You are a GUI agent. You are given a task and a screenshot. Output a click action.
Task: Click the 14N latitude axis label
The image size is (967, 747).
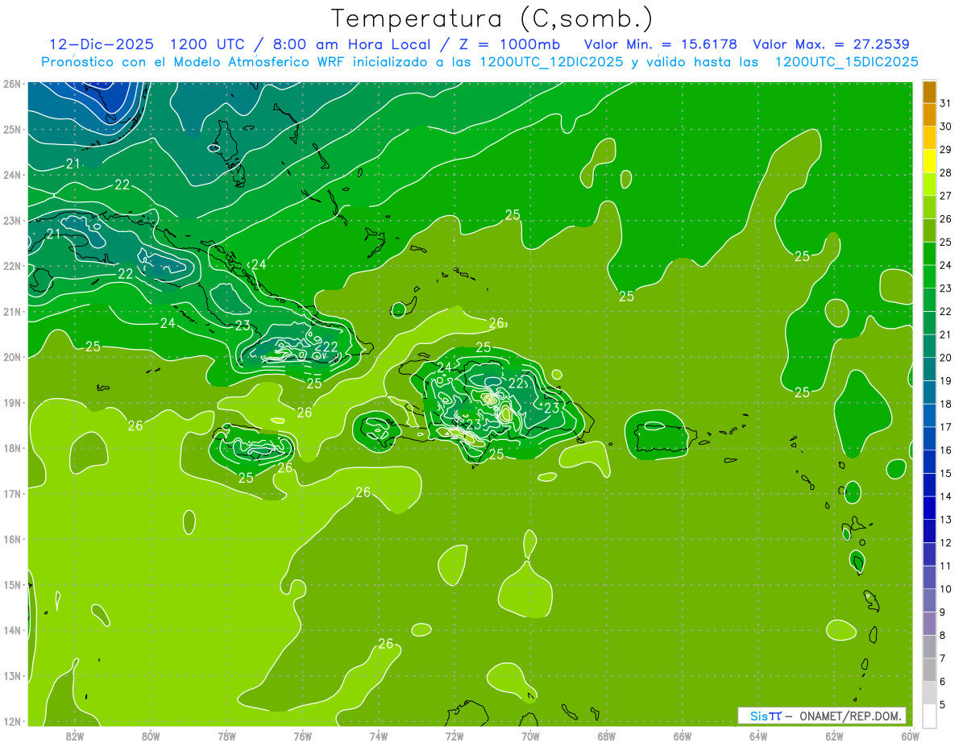11,630
